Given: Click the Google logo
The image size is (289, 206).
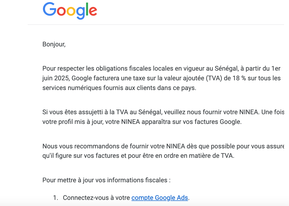Looking at the screenshot, I should (x=70, y=10).
